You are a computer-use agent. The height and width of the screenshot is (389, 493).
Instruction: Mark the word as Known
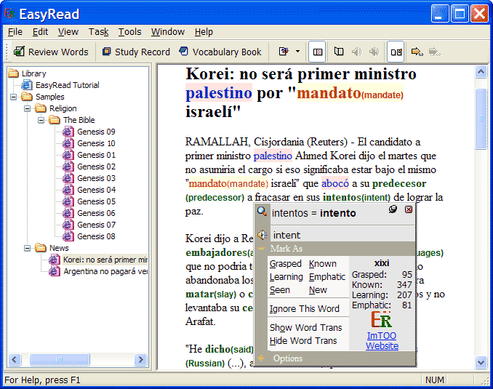[x=323, y=263]
